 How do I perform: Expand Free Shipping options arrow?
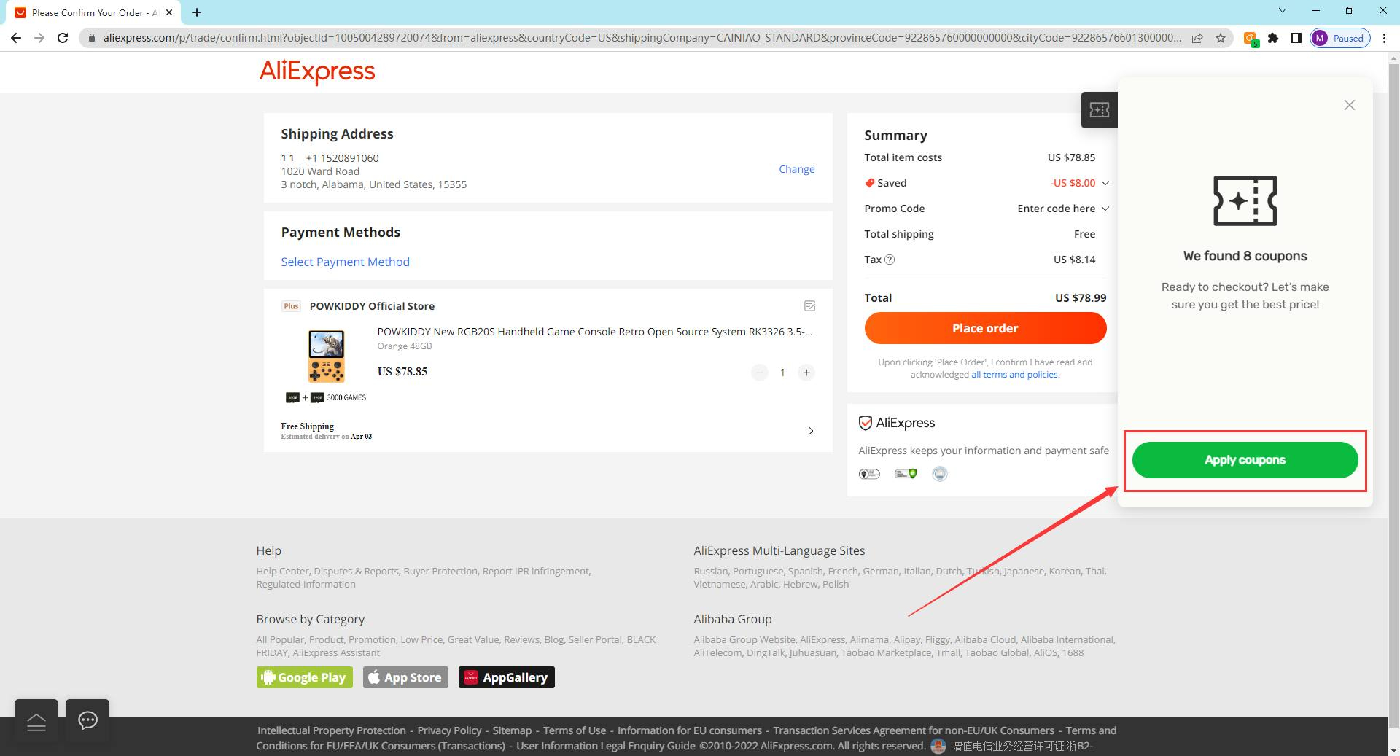click(x=811, y=431)
